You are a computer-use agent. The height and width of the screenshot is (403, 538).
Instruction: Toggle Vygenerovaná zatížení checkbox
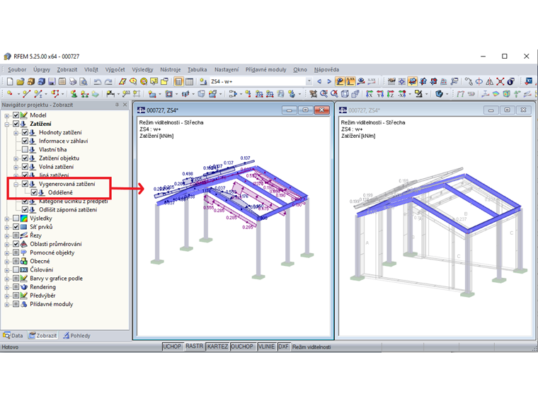tap(25, 184)
